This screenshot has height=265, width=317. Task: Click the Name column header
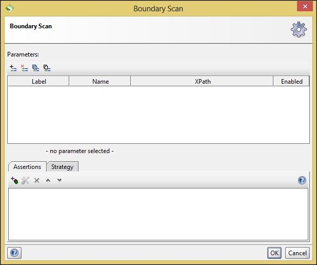[x=100, y=81]
